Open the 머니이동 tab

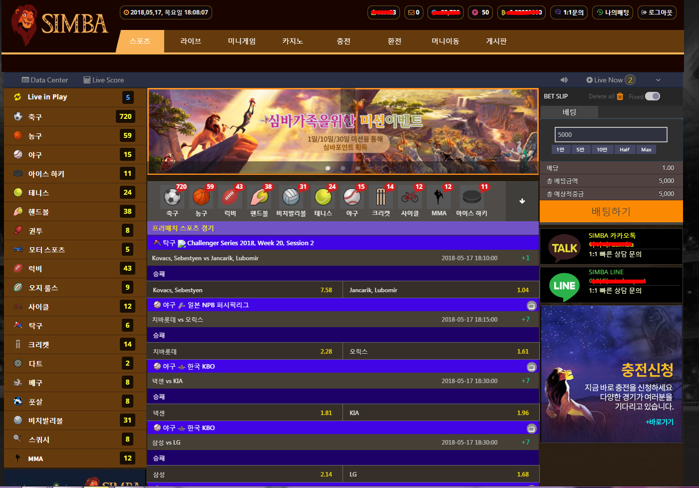[x=445, y=41]
